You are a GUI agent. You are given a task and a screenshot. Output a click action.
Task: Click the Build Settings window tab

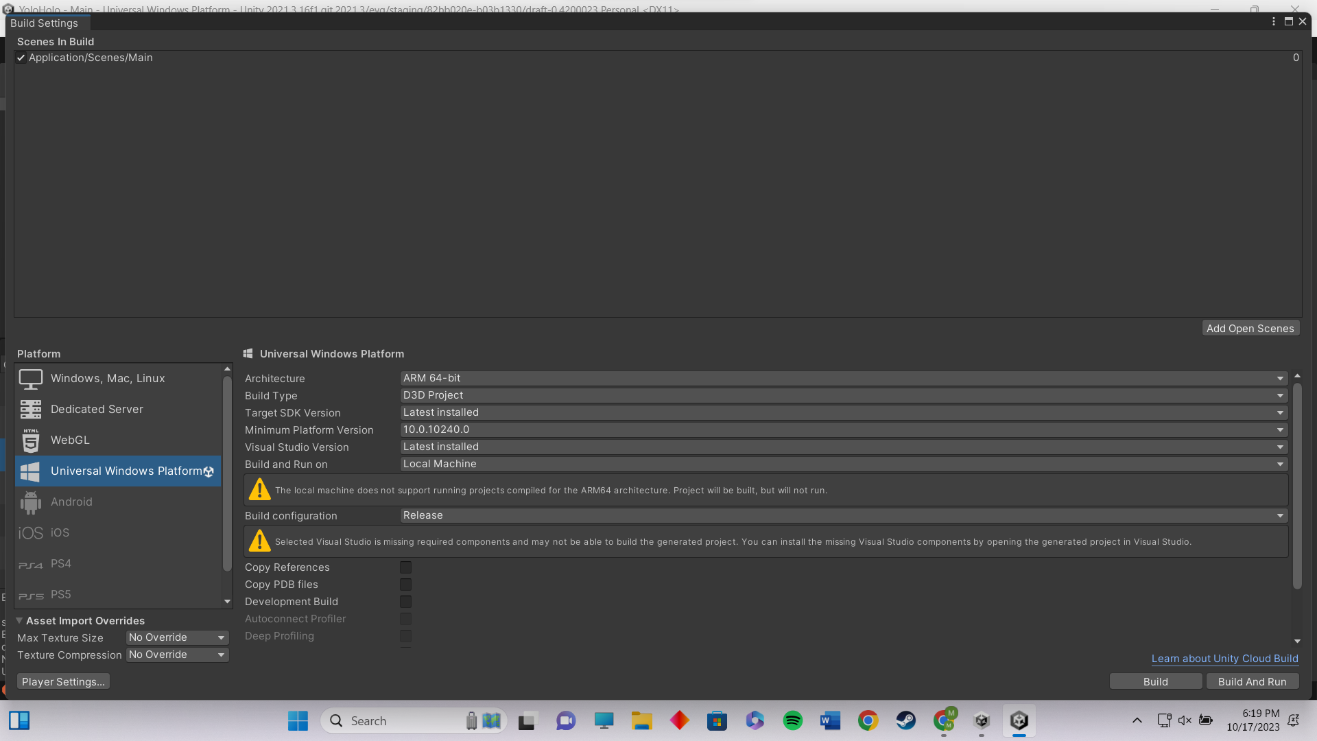coord(44,23)
